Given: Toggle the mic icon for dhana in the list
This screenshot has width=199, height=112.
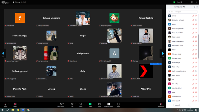Looking at the screenshot, I should click(x=193, y=16).
